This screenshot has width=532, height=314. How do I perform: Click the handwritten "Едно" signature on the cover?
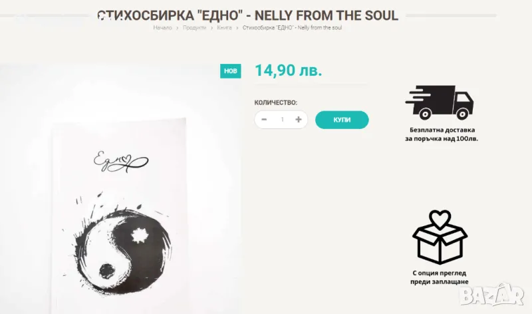[122, 160]
